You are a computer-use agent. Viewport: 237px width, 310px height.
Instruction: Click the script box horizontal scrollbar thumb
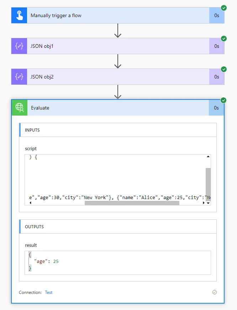click(132, 203)
